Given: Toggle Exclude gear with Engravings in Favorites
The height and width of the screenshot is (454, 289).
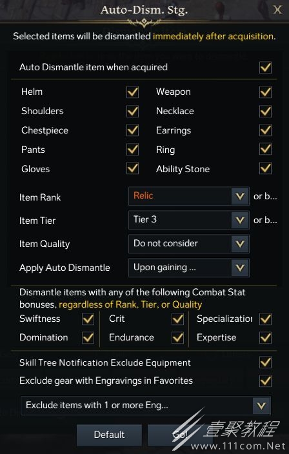Looking at the screenshot, I should coord(265,380).
